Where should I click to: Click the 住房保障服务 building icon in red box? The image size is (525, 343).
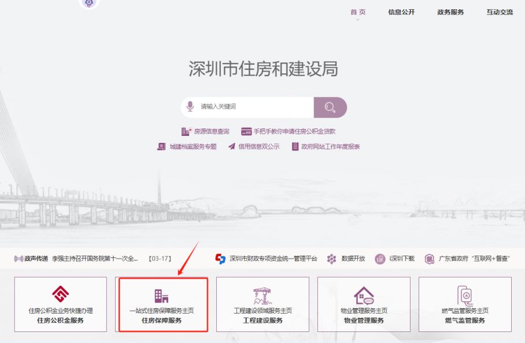pos(161,295)
